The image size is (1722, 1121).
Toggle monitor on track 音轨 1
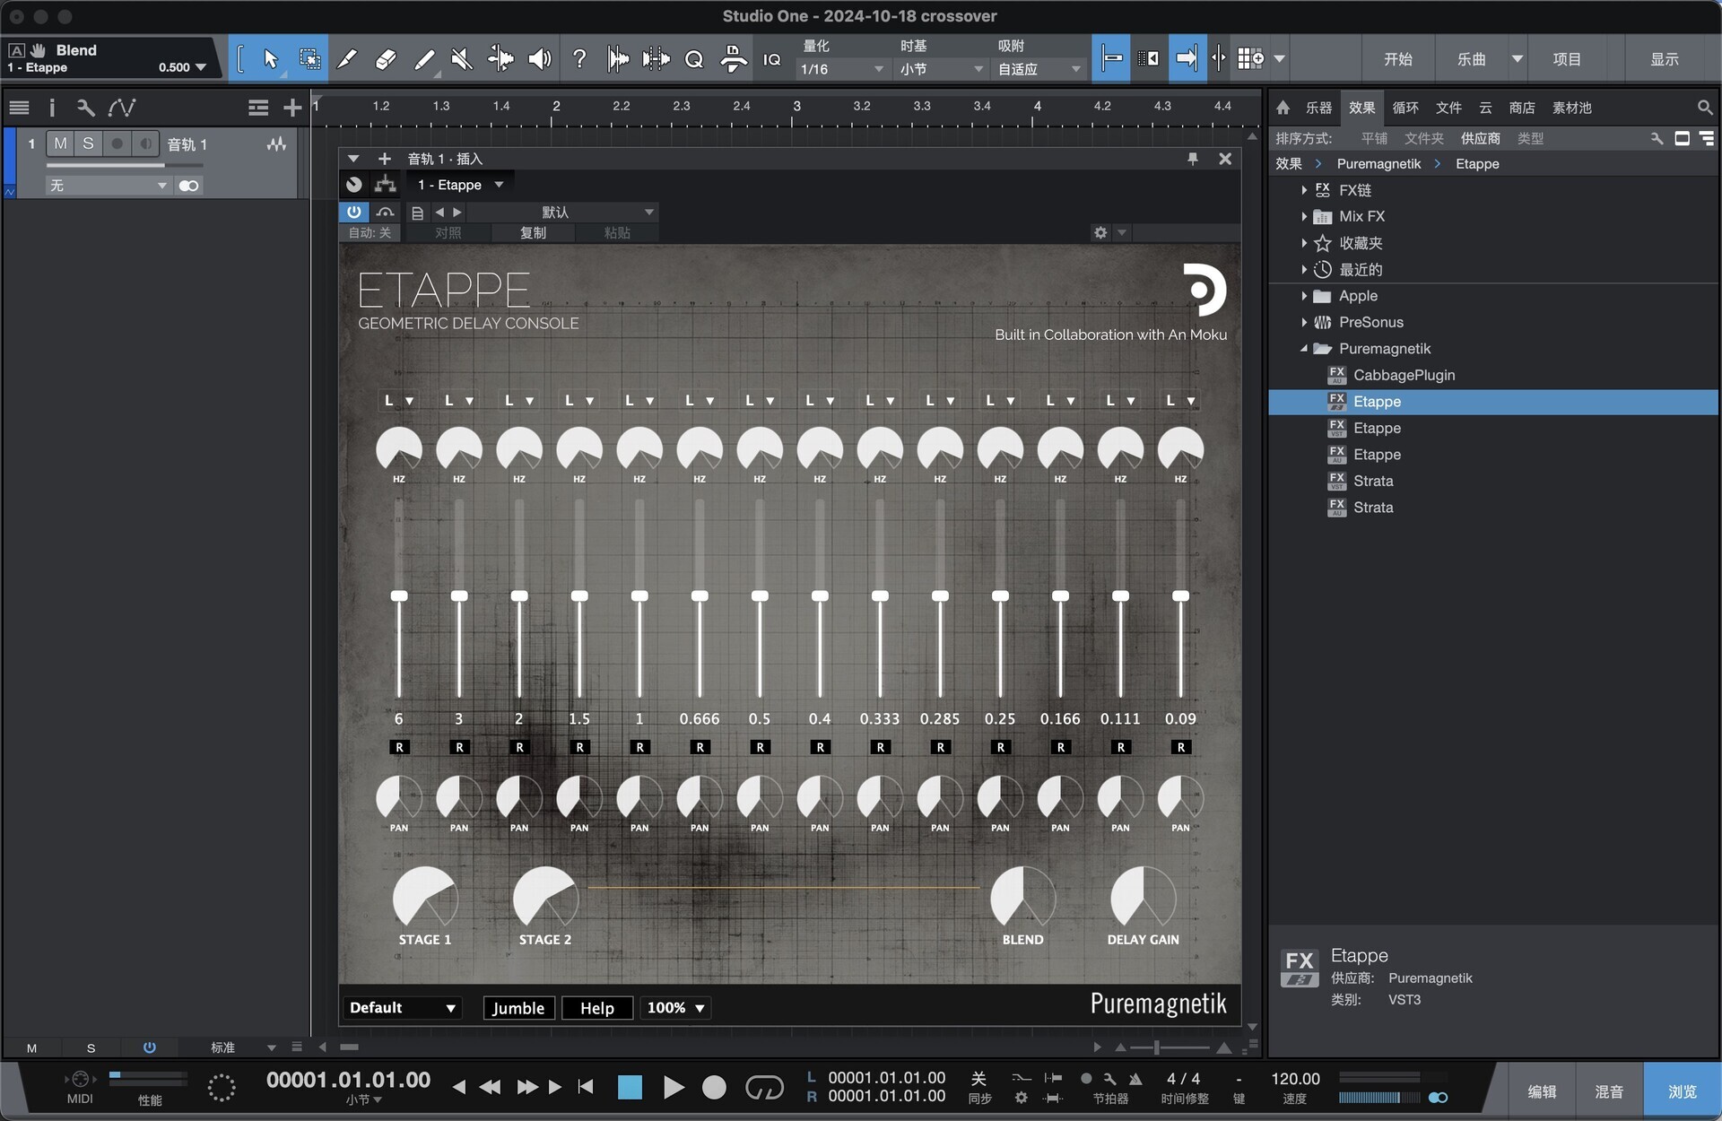tap(145, 143)
